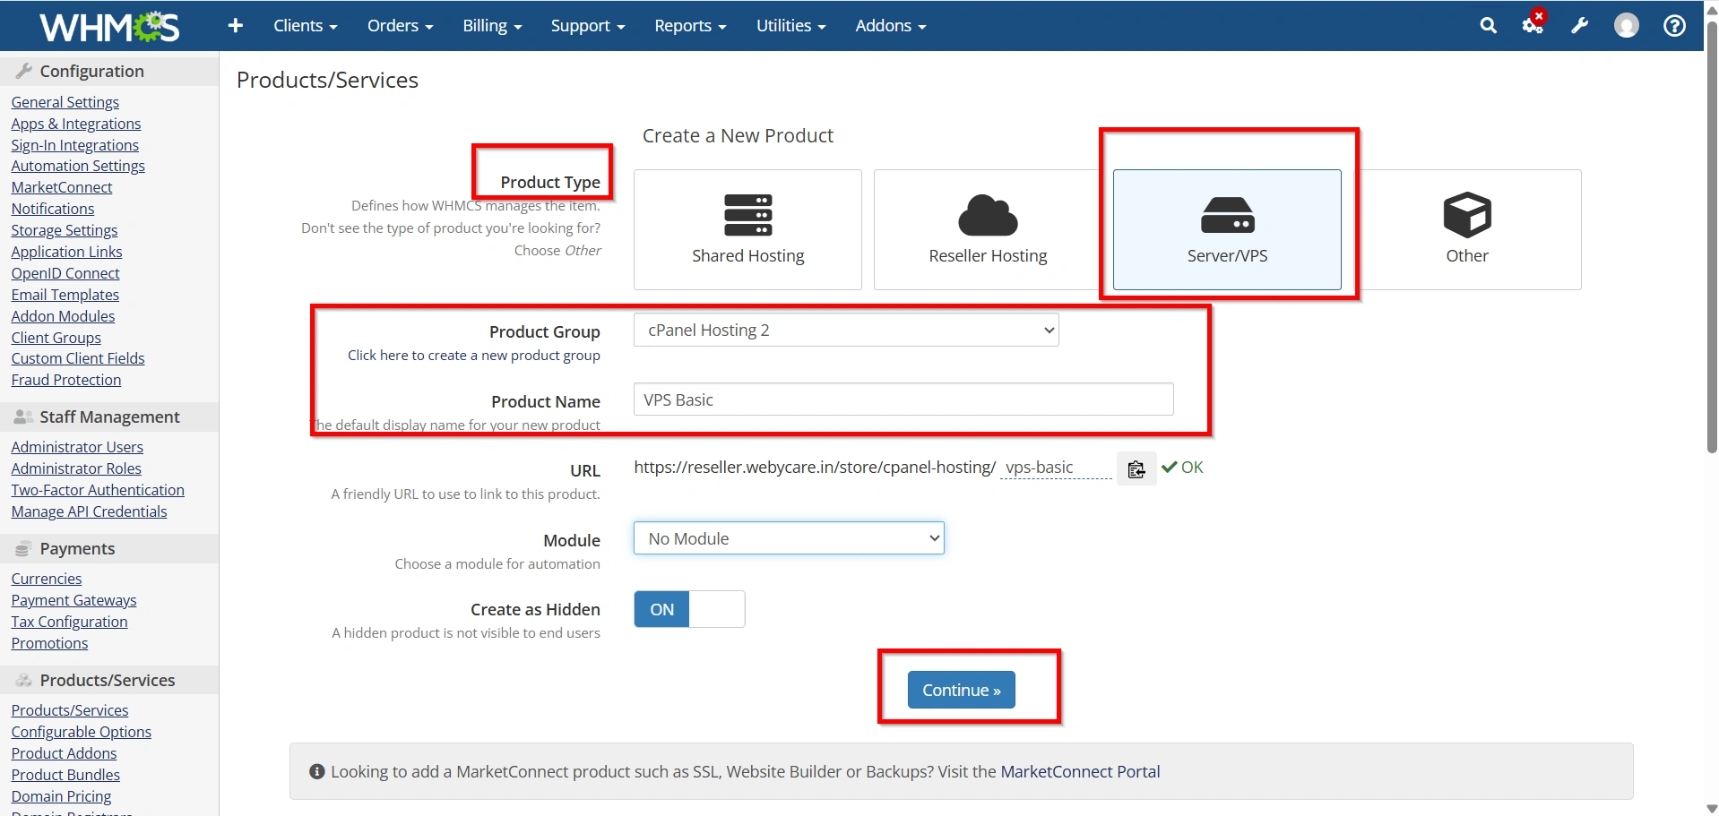Open the wrench configuration icon

(x=1580, y=26)
